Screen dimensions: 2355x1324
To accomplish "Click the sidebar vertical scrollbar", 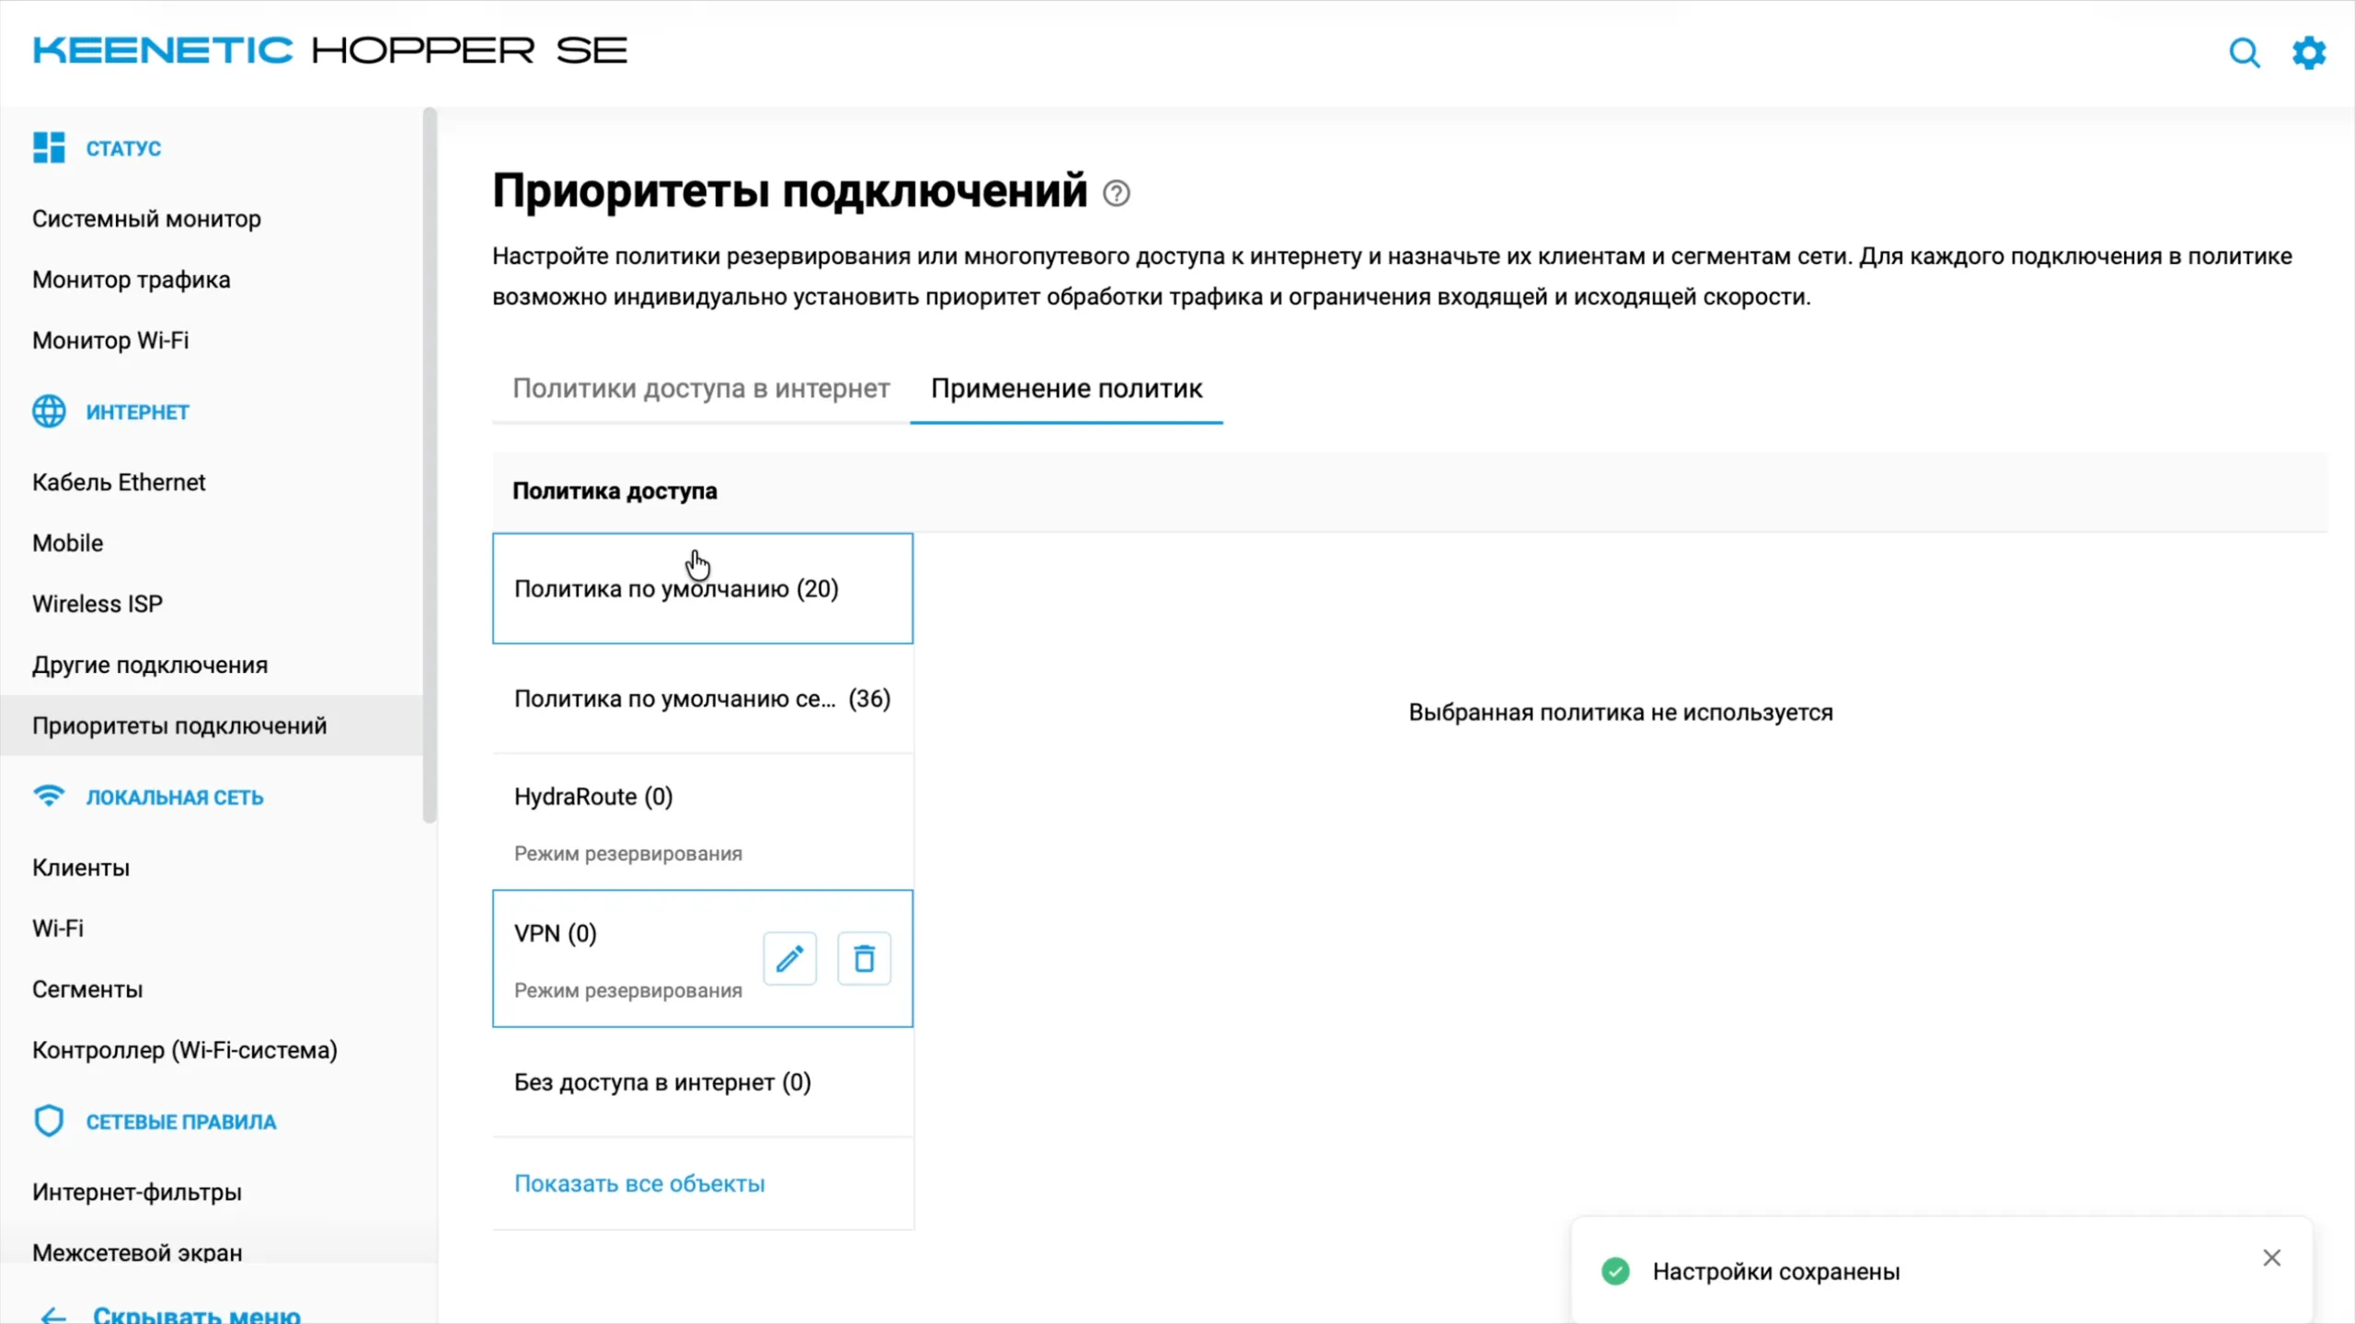I will click(x=430, y=464).
